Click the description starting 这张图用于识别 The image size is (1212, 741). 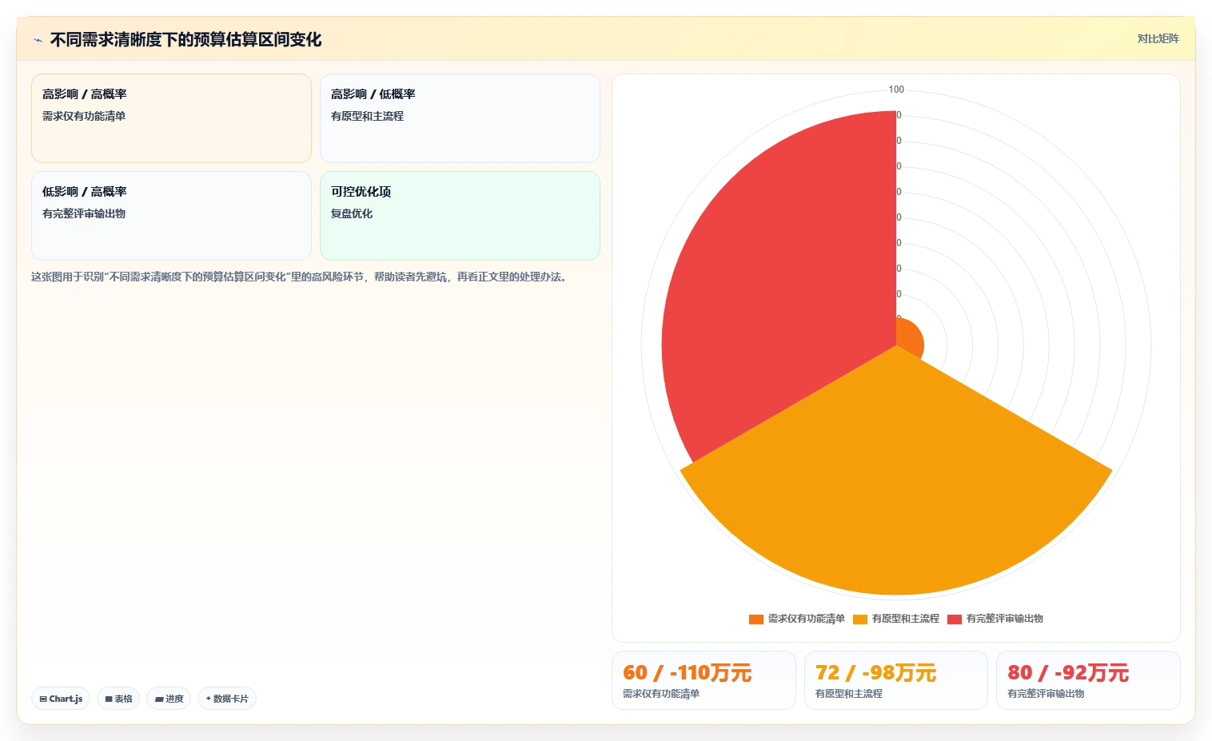pos(300,277)
